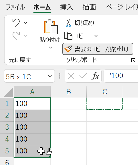
Task: Click the Redo arrow icon
Action: tap(16, 36)
